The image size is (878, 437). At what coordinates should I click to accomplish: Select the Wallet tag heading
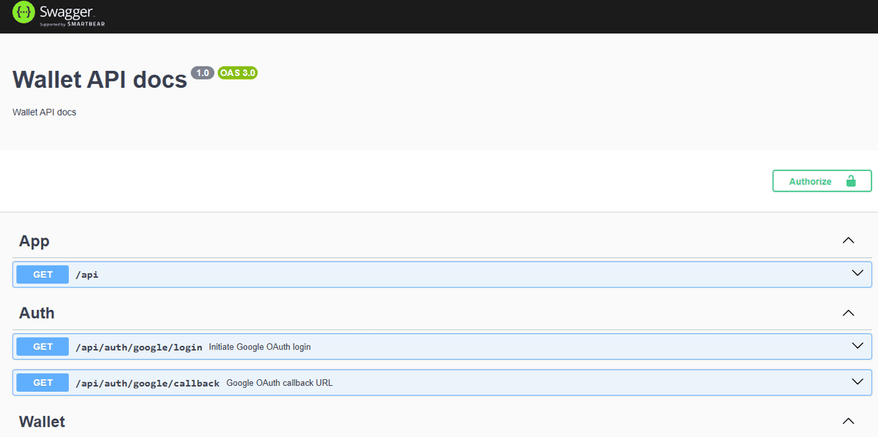pyautogui.click(x=42, y=422)
